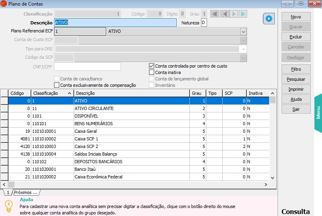
Task: Go to first record navigation arrow
Action: [215, 14]
